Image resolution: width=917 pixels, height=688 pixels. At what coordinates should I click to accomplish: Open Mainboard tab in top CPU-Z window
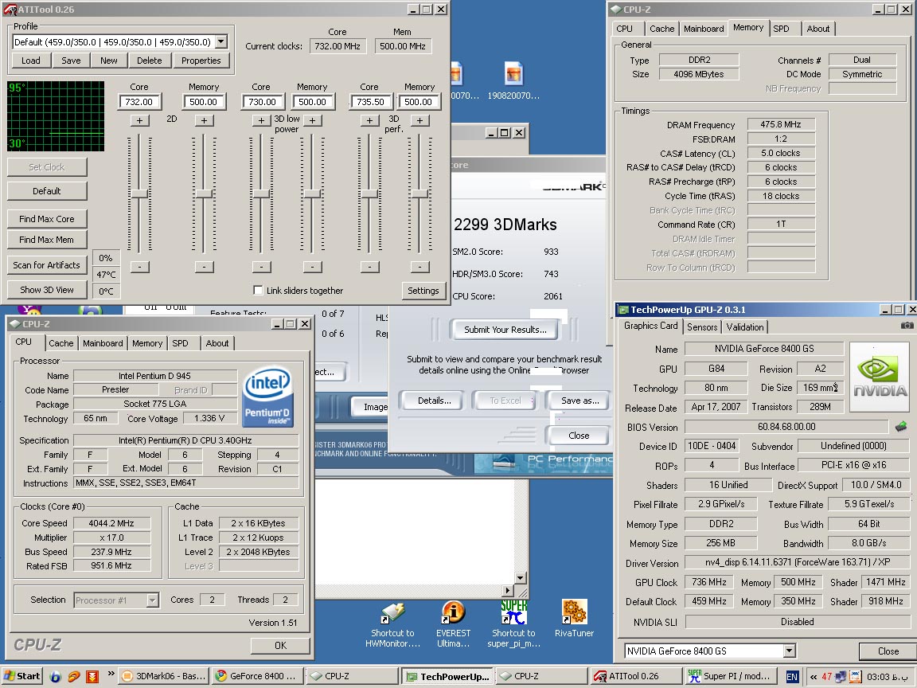(x=704, y=29)
